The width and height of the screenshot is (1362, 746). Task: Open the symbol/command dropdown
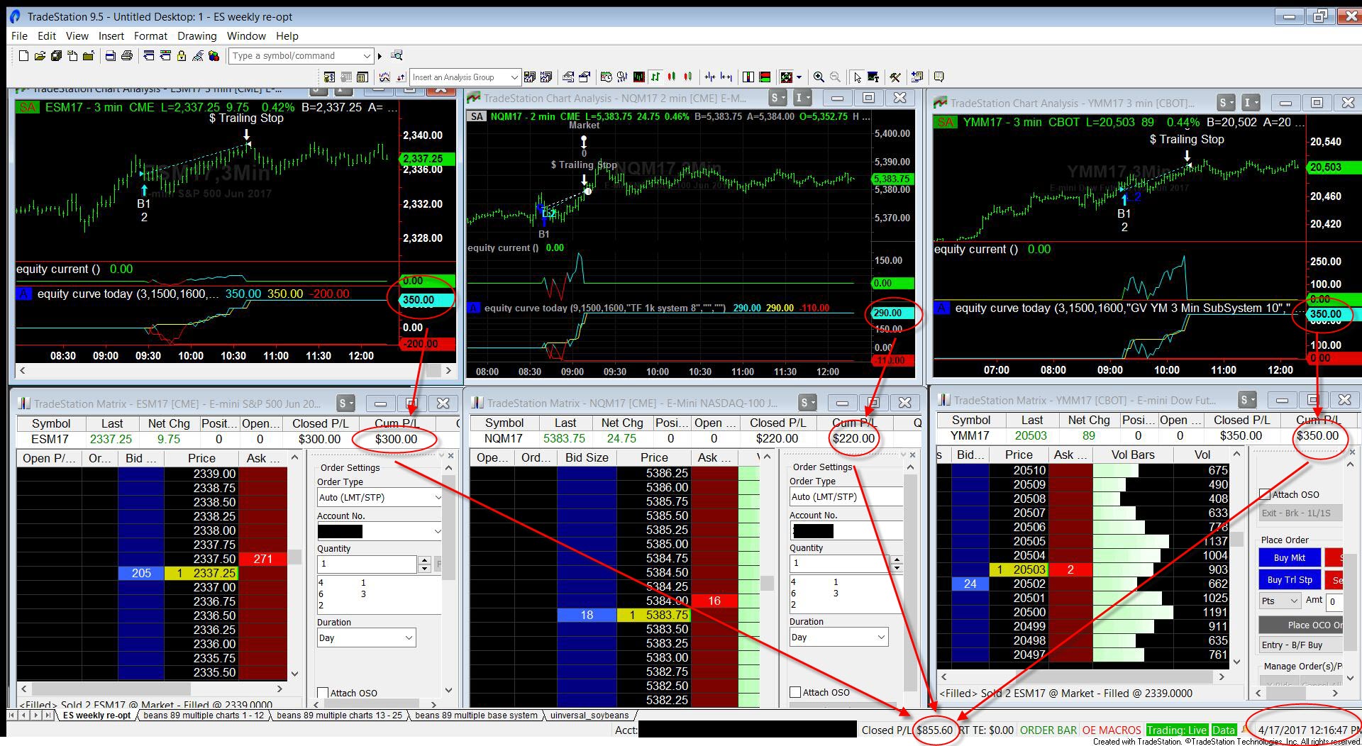click(366, 56)
